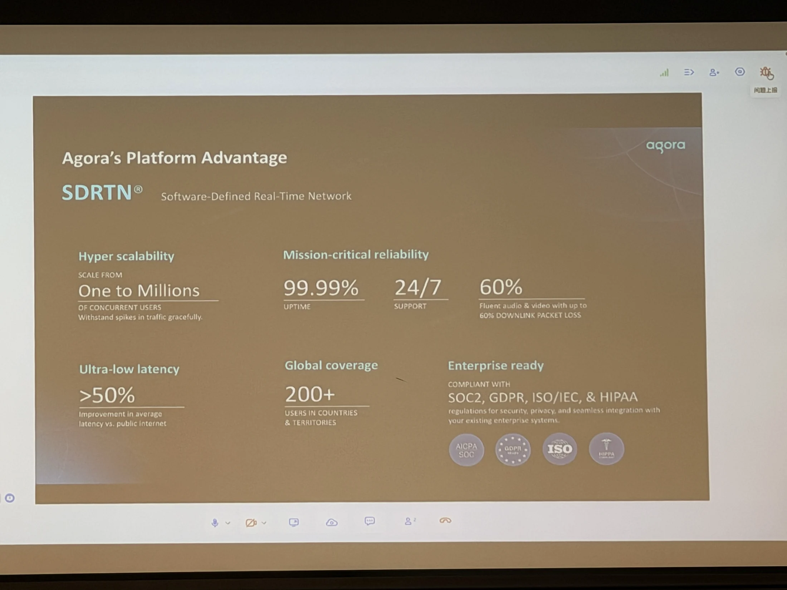Click the agora logo on the slide

665,146
